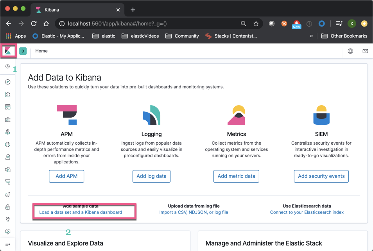Viewport: 373px width, 251px height.
Task: Collapse the left navigation with the bottom arrow
Action: [x=8, y=244]
